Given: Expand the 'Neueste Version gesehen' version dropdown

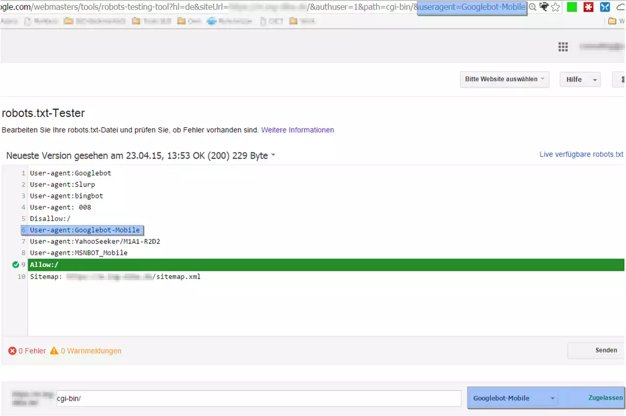Looking at the screenshot, I should click(273, 155).
